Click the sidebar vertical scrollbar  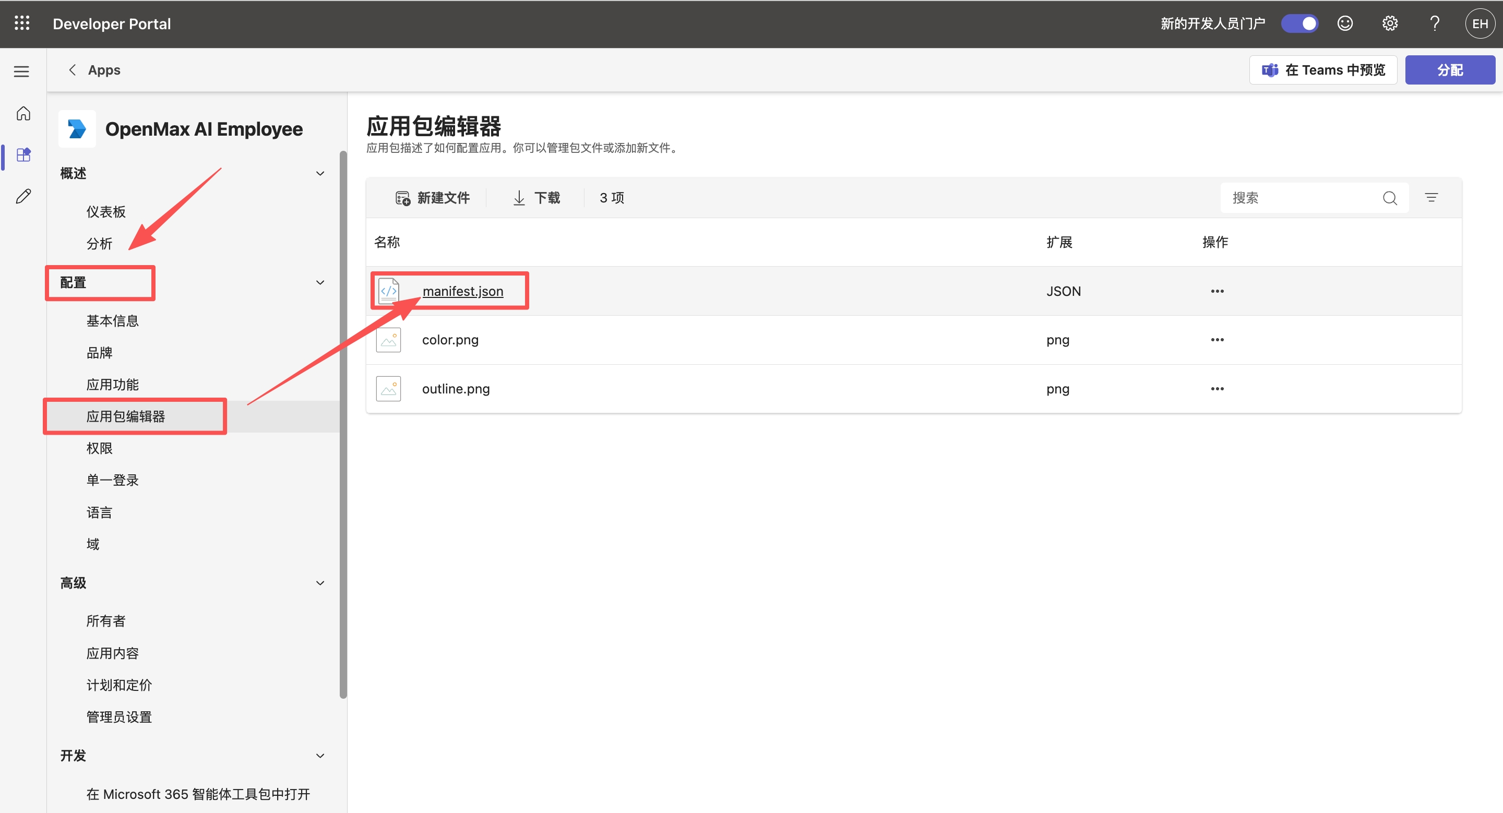click(343, 424)
